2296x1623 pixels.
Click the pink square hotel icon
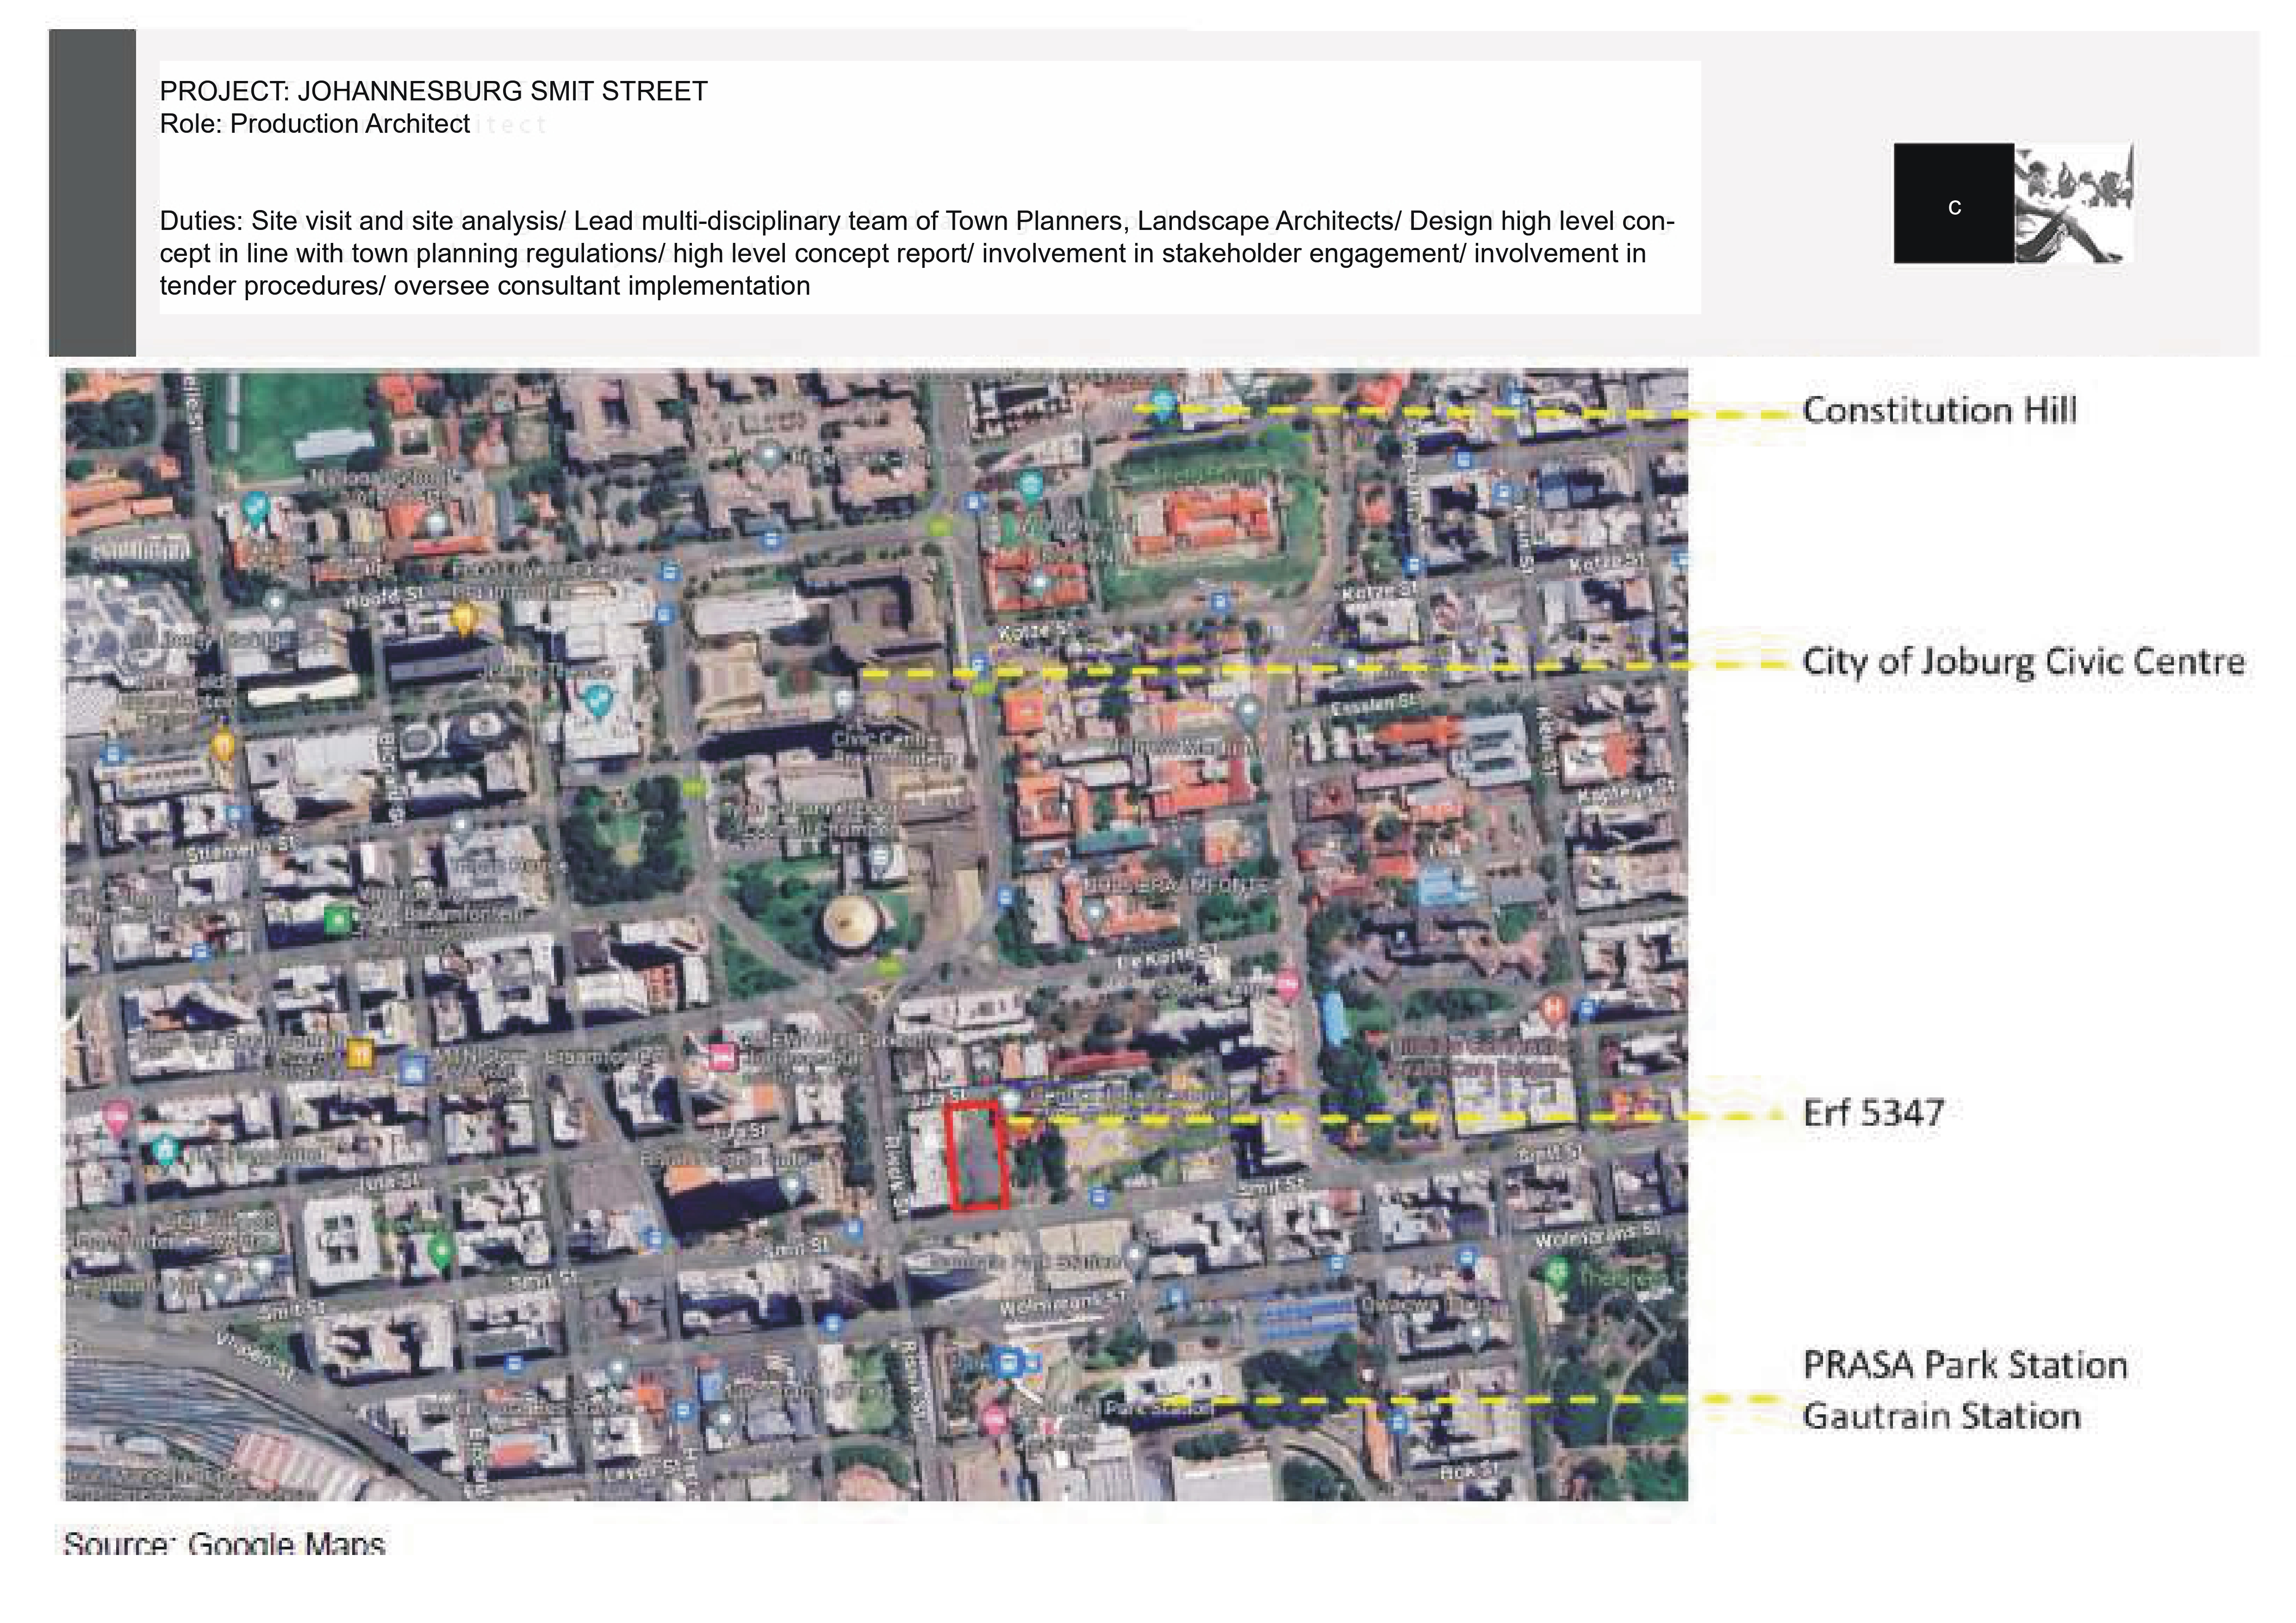pos(722,1055)
